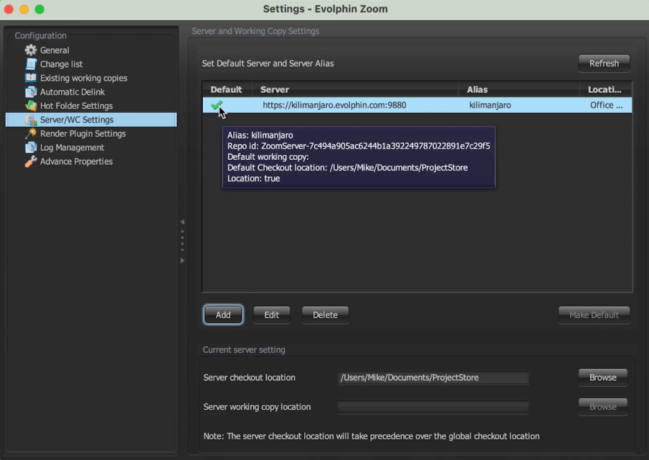The height and width of the screenshot is (460, 649).
Task: Add a new server entry
Action: point(222,315)
